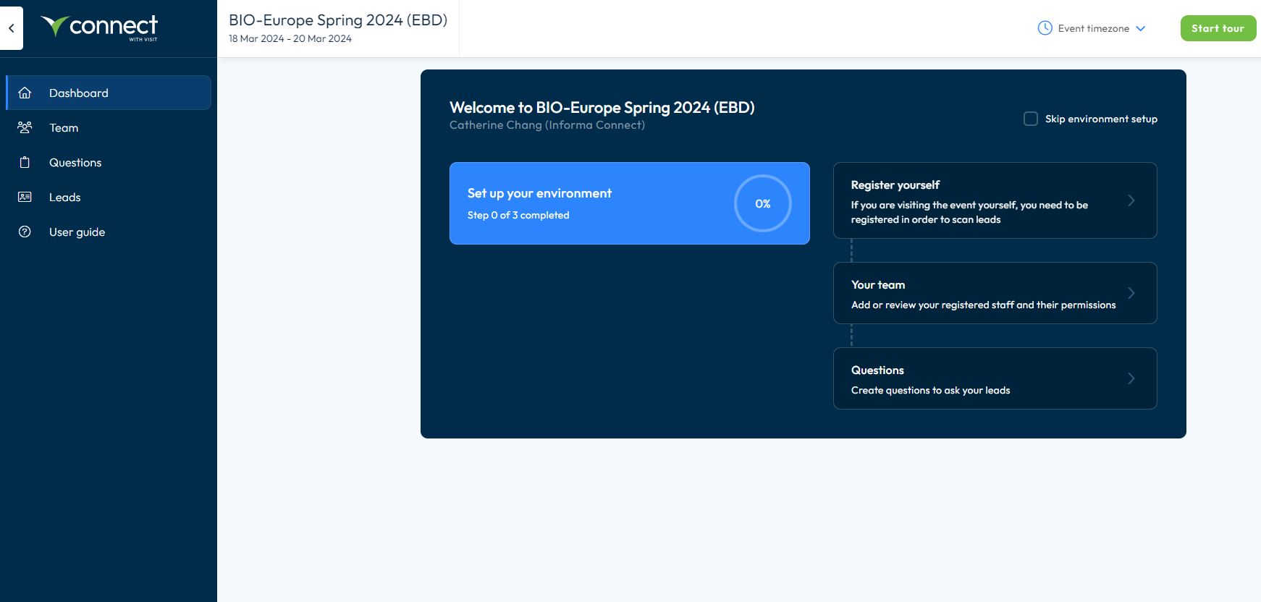1261x602 pixels.
Task: Open Leads in the sidebar
Action: [x=65, y=198]
